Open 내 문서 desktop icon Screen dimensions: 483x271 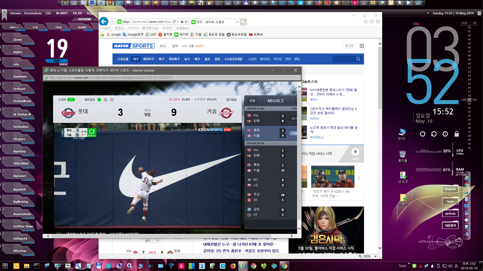[x=403, y=200]
